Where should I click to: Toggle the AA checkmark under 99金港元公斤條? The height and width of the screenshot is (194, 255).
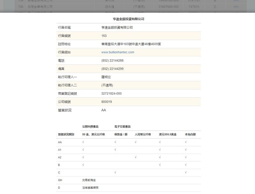coord(83,142)
